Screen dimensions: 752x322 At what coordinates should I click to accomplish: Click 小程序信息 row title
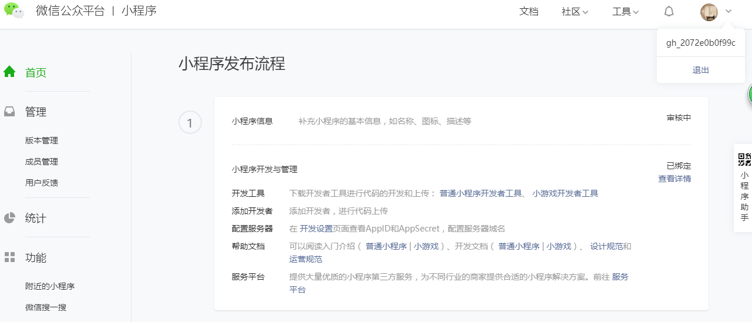point(252,121)
